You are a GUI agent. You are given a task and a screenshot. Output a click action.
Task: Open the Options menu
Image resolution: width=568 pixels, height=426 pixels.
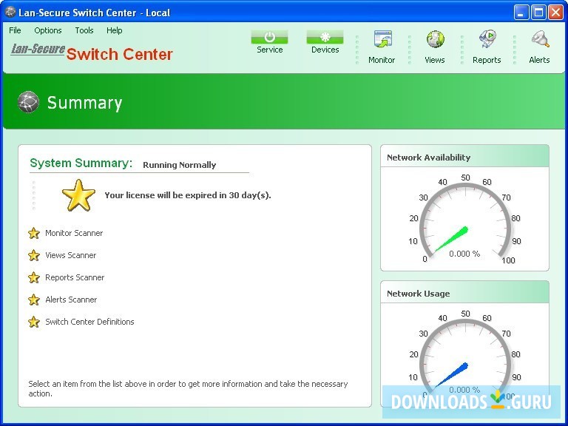tap(48, 30)
